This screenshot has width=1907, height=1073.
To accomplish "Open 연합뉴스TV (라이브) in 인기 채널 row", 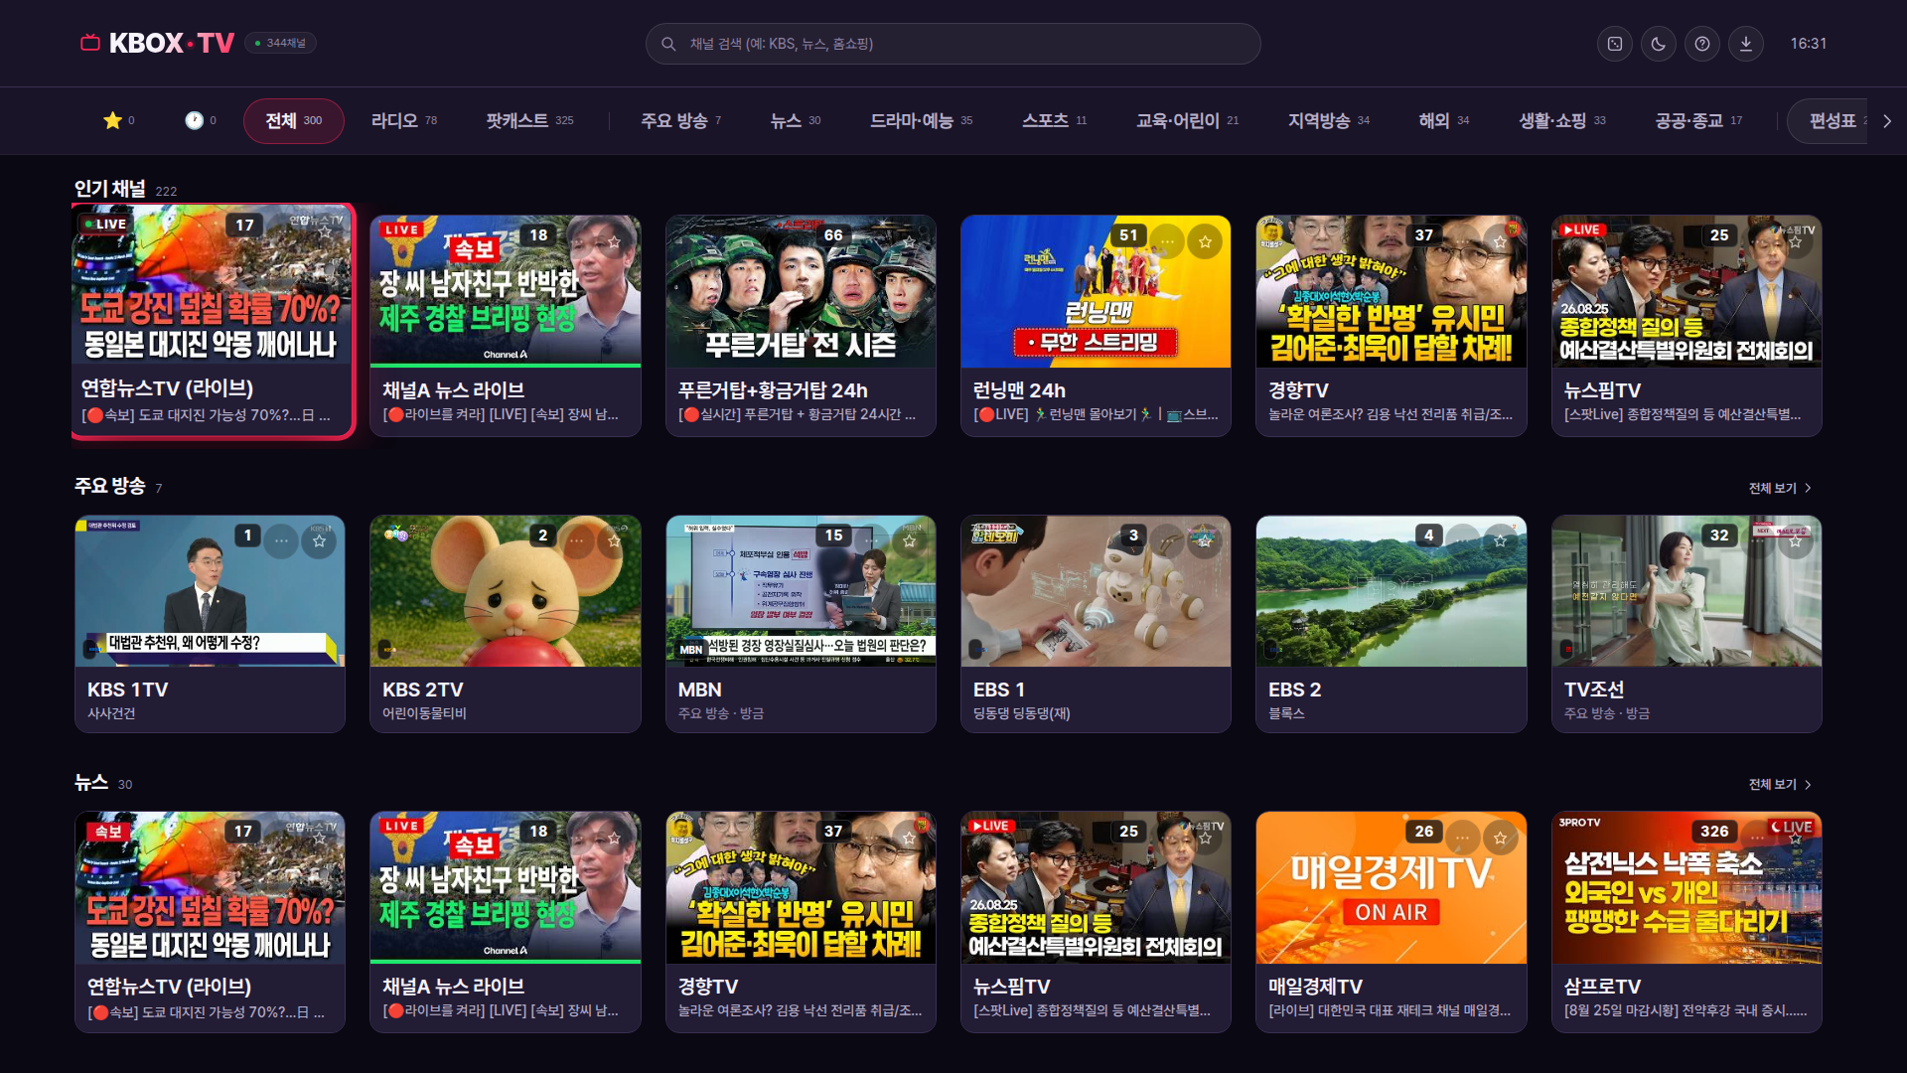I will [x=213, y=321].
